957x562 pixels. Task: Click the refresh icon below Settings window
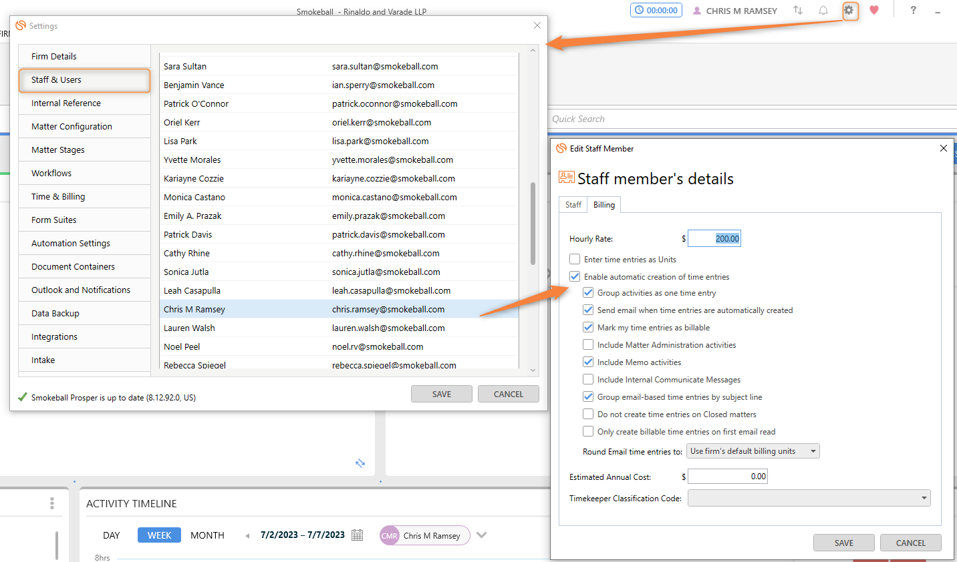[360, 463]
